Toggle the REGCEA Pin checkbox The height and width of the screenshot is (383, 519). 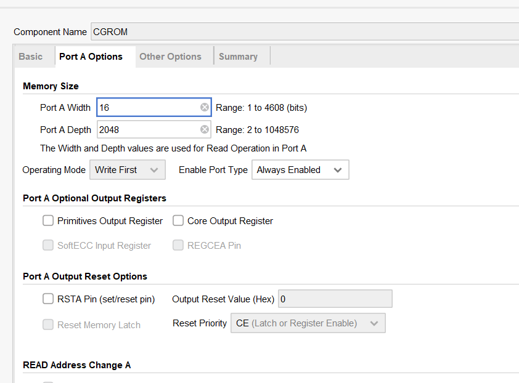(178, 245)
